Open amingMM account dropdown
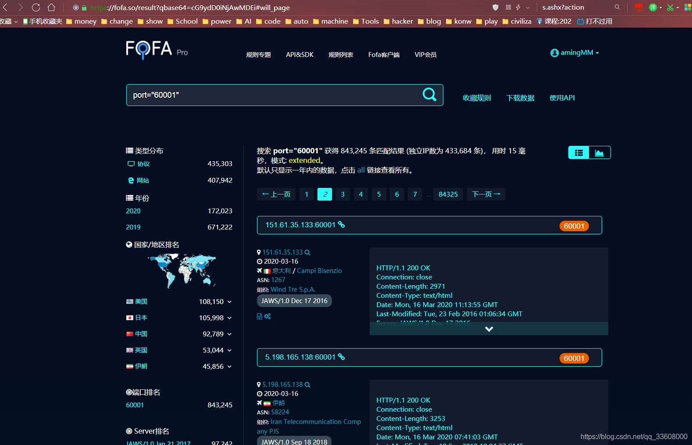692x445 pixels. point(574,53)
